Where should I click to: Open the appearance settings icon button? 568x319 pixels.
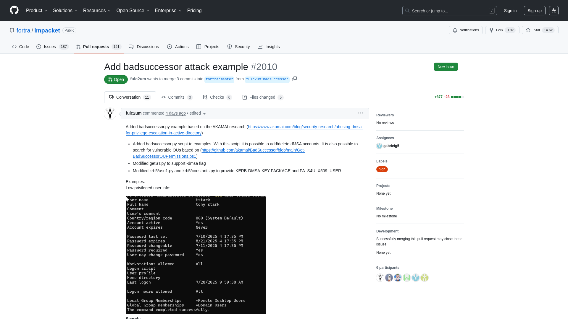[554, 11]
